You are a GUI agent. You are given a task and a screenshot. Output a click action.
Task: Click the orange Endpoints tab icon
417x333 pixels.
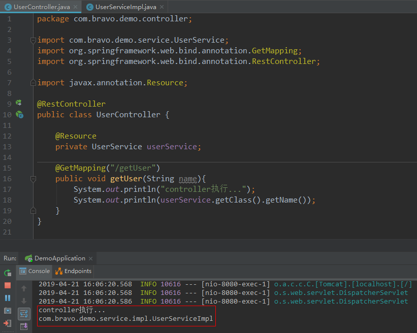(x=59, y=271)
